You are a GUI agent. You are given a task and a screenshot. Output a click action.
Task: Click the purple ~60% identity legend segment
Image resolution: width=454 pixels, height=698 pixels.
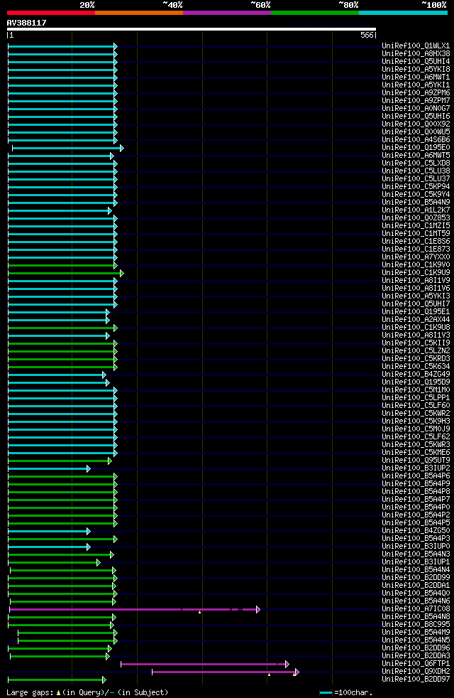227,13
